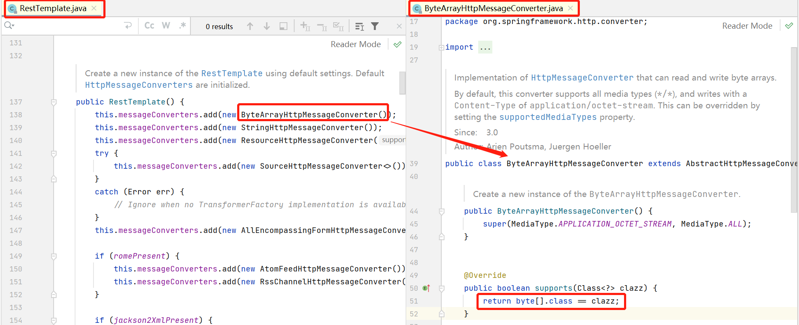Collapse supports method fold at line 50
The height and width of the screenshot is (325, 799).
point(441,288)
